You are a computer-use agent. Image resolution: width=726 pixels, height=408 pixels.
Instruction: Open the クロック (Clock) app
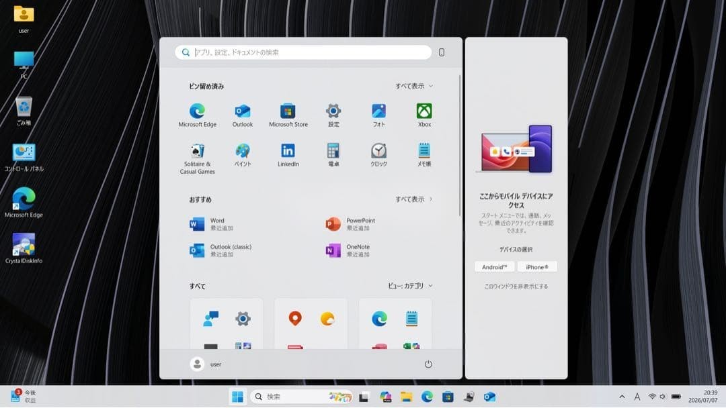tap(378, 155)
